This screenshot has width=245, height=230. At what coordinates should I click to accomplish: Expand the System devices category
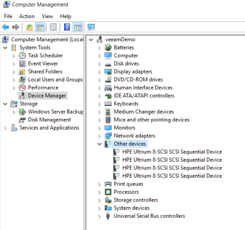click(x=100, y=208)
